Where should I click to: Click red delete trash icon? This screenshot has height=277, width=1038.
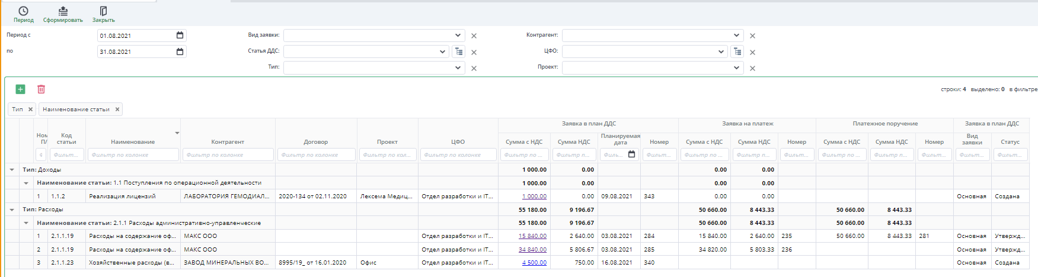[41, 89]
